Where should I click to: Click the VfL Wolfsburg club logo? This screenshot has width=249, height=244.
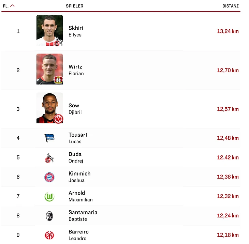pos(49,197)
